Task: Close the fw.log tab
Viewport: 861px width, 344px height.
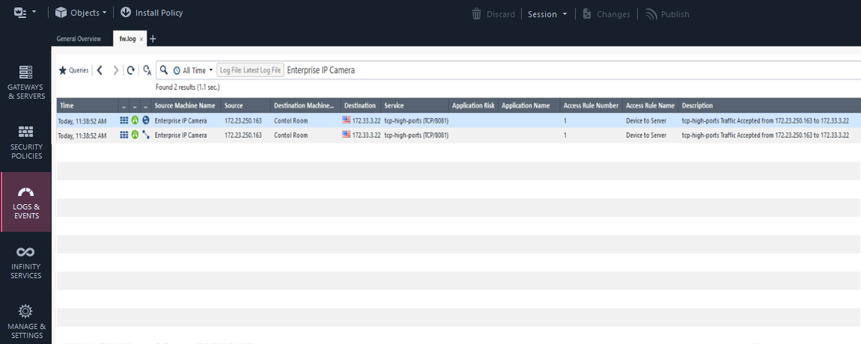Action: coord(141,40)
